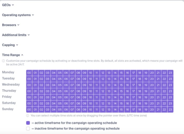Expand the GEOs section

click(x=8, y=5)
